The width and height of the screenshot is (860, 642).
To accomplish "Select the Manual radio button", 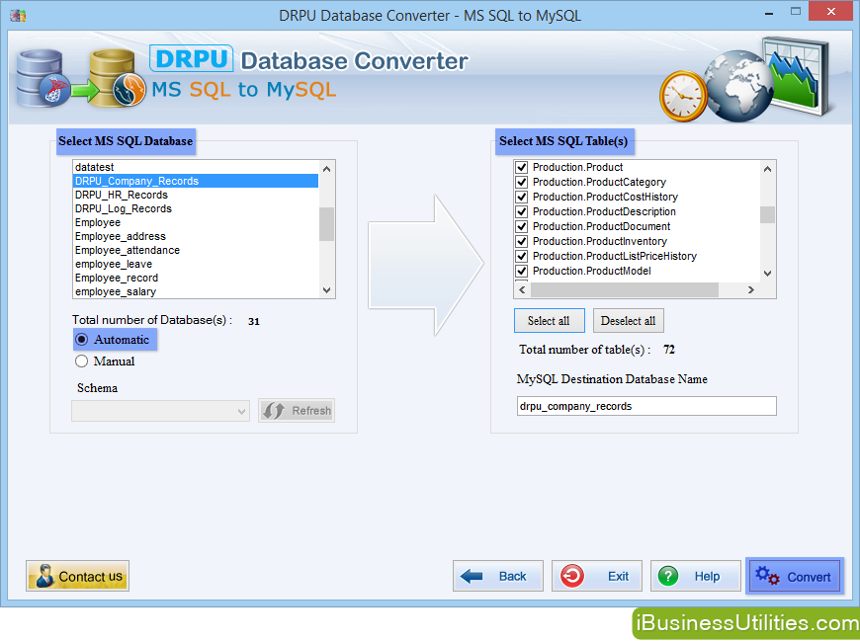I will point(82,361).
